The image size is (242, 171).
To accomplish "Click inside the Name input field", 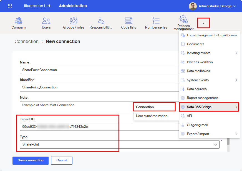I will pyautogui.click(x=83, y=70).
